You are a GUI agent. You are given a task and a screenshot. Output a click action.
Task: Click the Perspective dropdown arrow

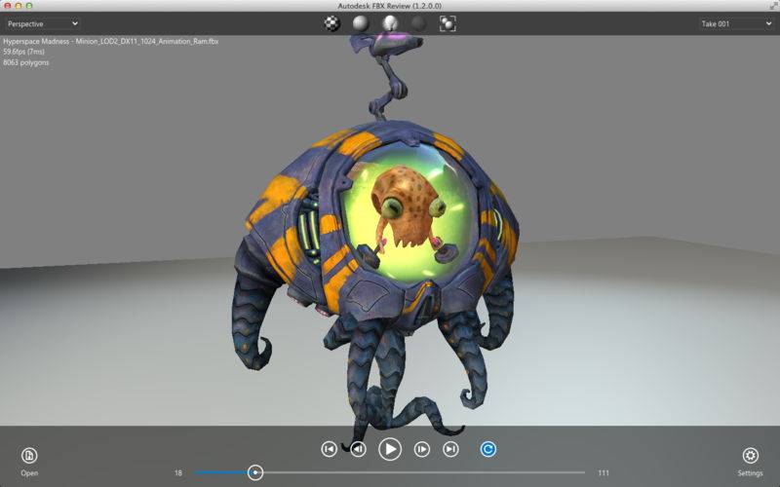[x=75, y=23]
